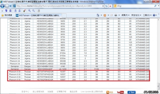This screenshot has height=94, width=160.
Task: Click the 訂閱電子報 footer link
Action: coord(61,92)
